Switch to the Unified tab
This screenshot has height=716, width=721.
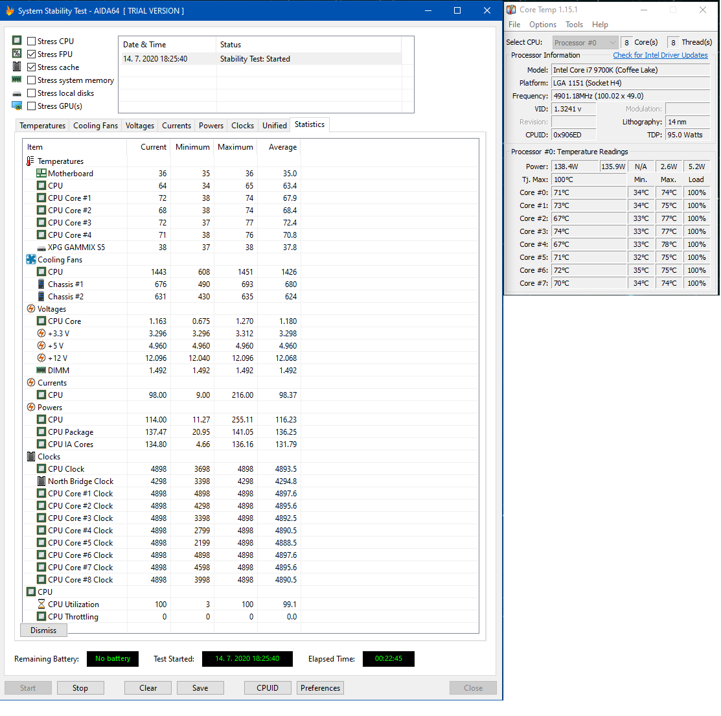pyautogui.click(x=274, y=126)
